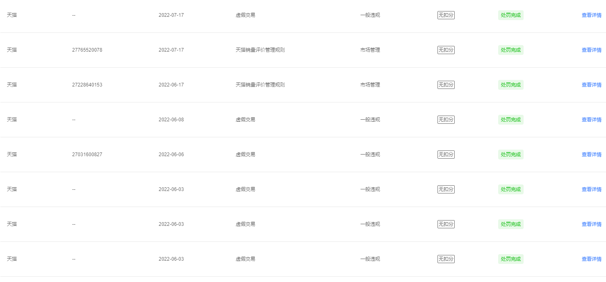This screenshot has width=606, height=282.
Task: View details of record 27031600827
Action: (x=591, y=155)
